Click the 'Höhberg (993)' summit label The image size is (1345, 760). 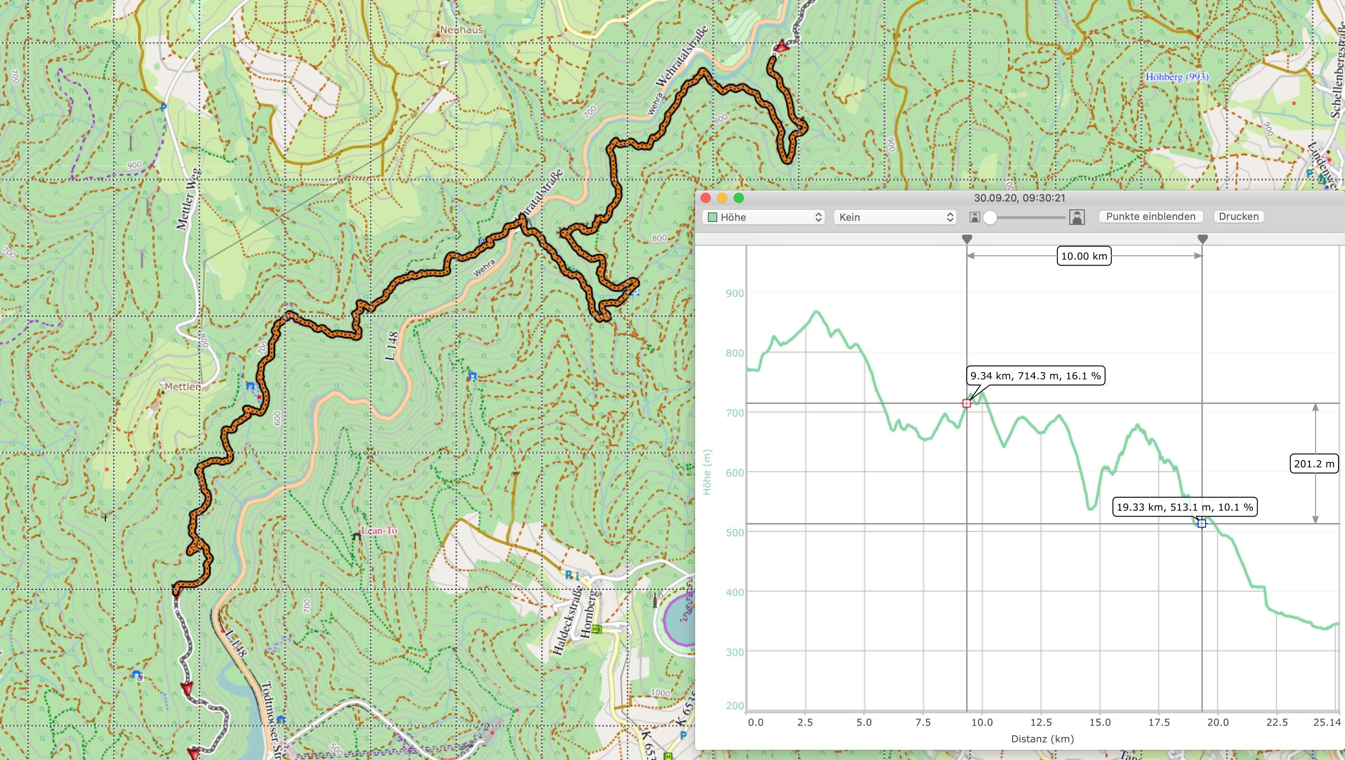[x=1177, y=77]
